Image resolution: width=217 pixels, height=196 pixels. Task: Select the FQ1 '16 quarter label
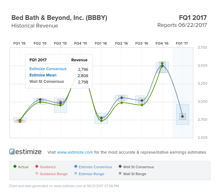pyautogui.click(x=101, y=43)
